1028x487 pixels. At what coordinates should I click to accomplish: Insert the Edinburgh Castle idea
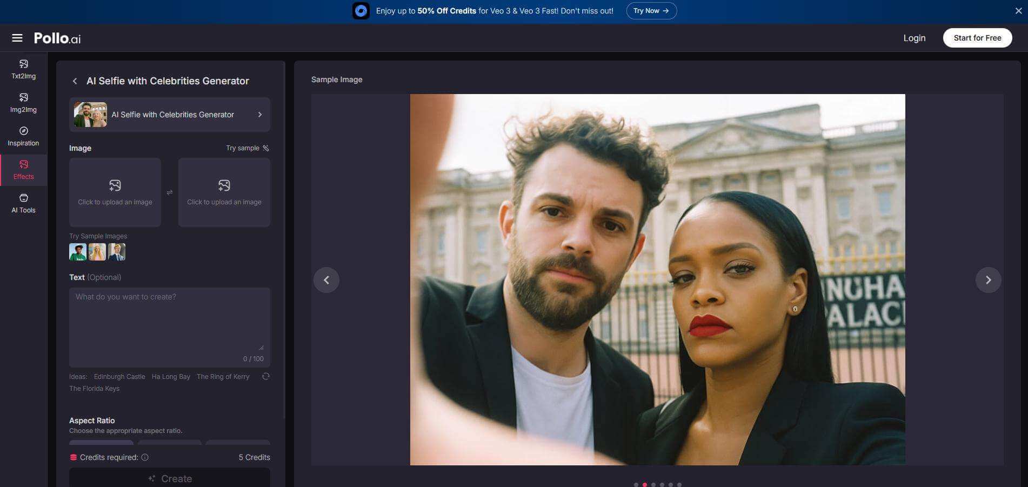[119, 376]
